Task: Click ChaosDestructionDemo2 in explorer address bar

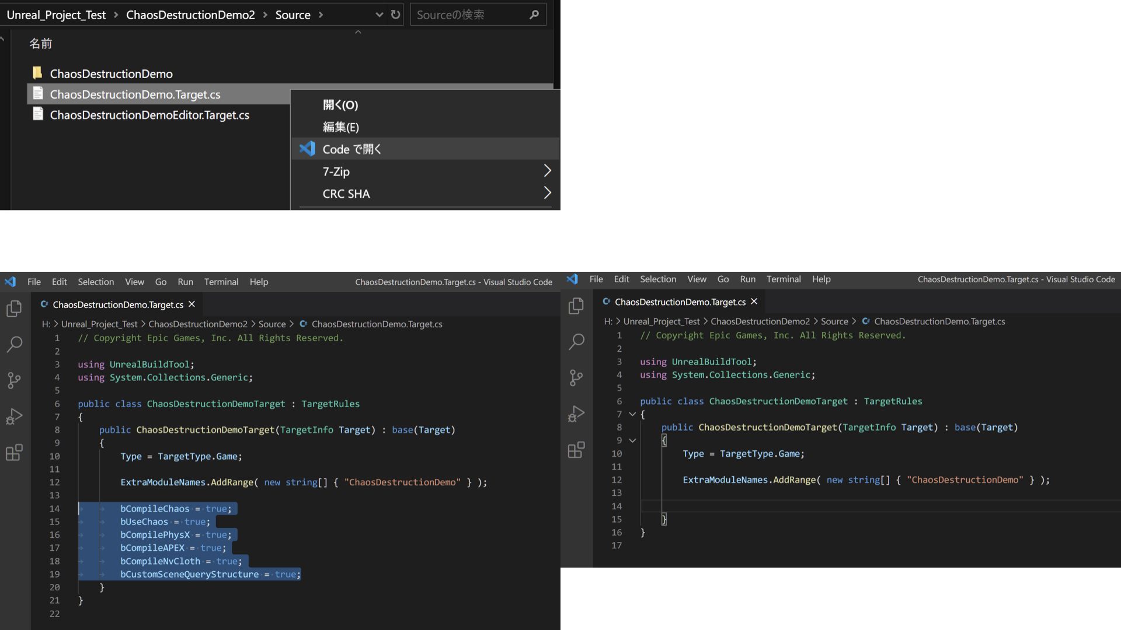Action: tap(190, 15)
